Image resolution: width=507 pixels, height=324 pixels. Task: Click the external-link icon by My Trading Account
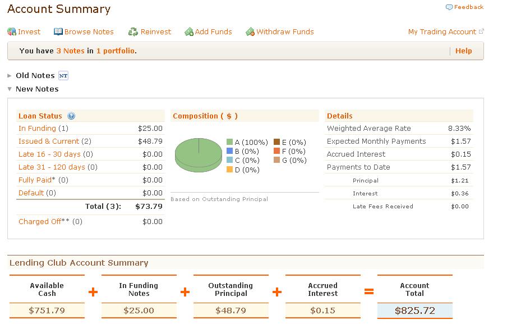coord(481,32)
